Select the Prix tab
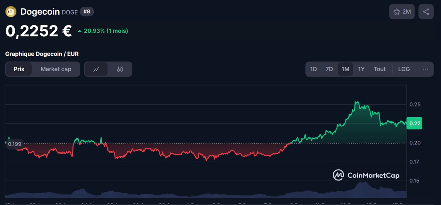The image size is (441, 205). [x=19, y=69]
